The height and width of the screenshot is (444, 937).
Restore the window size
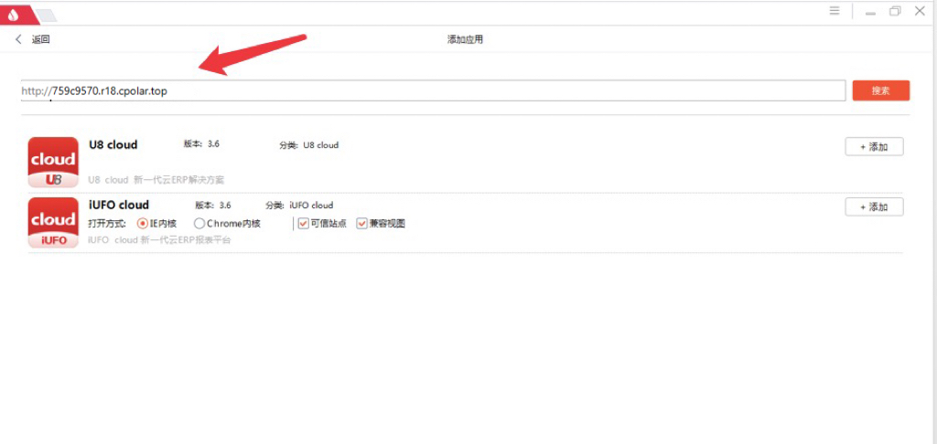(895, 11)
